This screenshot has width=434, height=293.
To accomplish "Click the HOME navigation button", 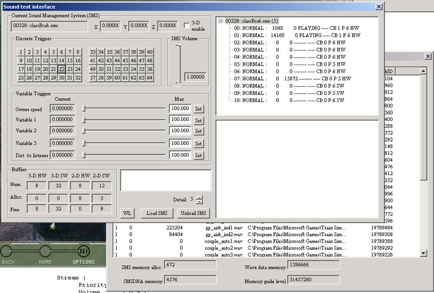I will (x=45, y=255).
